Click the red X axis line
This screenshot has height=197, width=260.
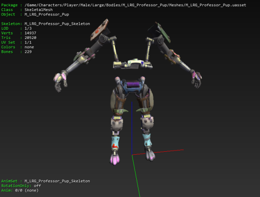pos(158,152)
